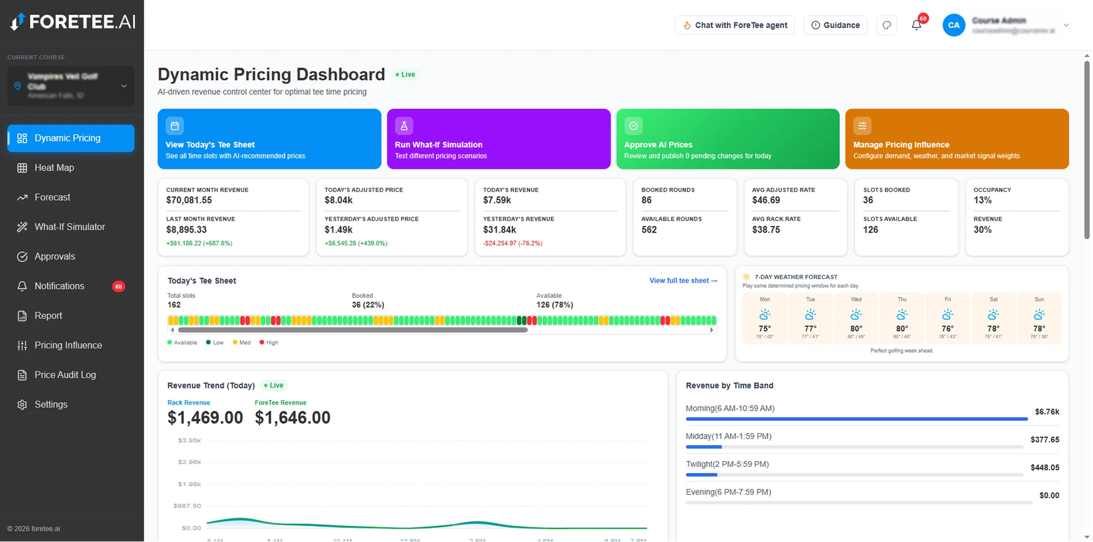Click the sun icon beside 7-Day Weather Forecast
Screen dimensions: 1093x542
(746, 277)
